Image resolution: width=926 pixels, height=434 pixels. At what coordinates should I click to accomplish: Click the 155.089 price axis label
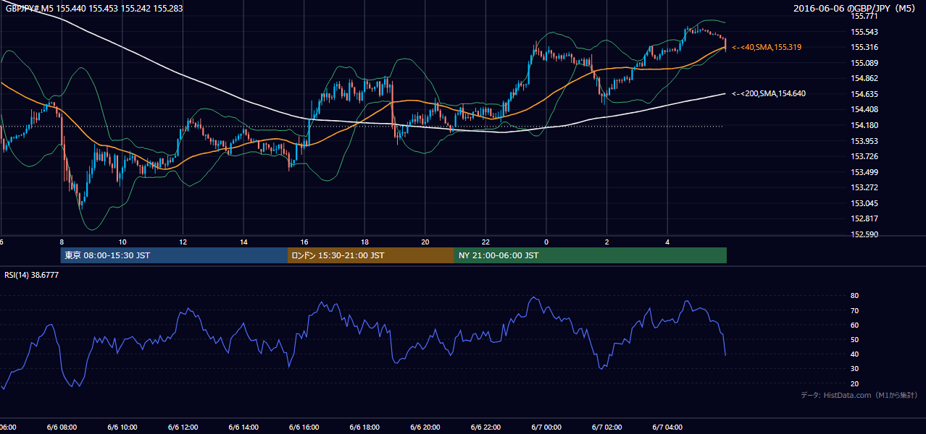pos(864,63)
